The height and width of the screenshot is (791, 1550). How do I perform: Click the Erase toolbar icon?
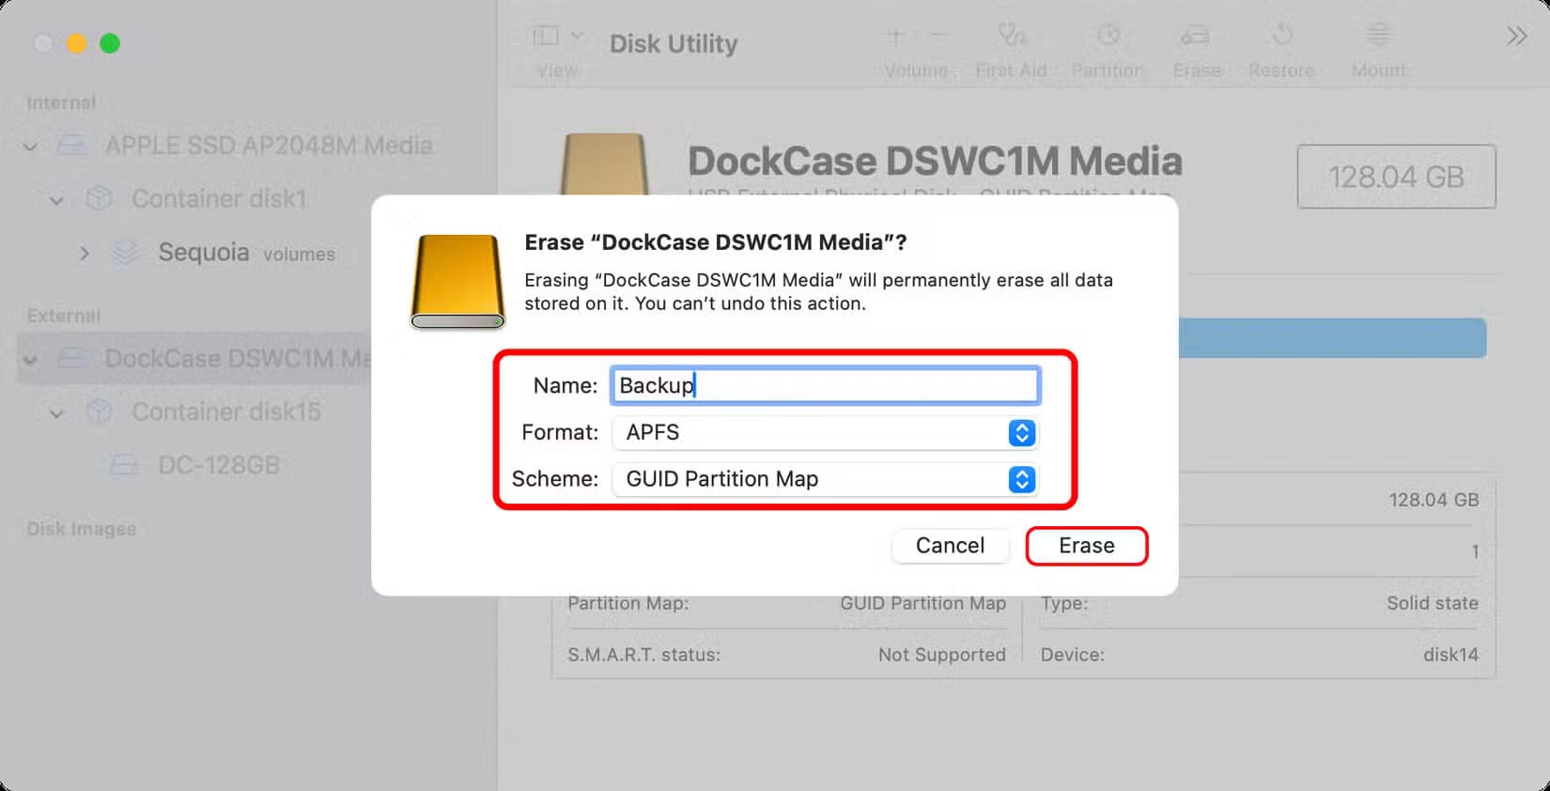point(1195,37)
